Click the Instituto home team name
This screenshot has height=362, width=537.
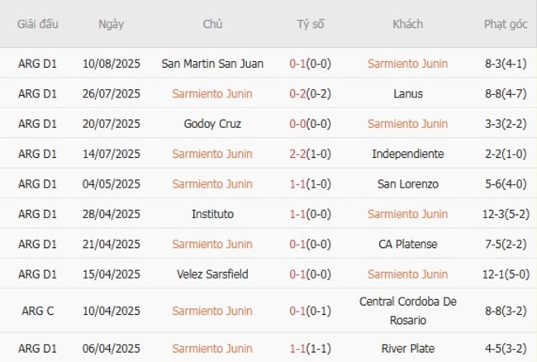[x=212, y=214]
